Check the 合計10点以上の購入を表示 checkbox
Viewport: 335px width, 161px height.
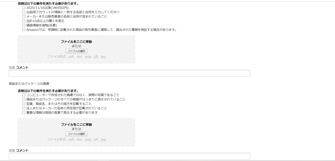pyautogui.click(x=24, y=21)
